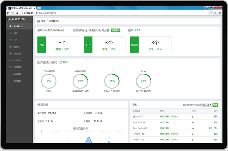Open the PHP-54 version dropdown

pos(206,105)
